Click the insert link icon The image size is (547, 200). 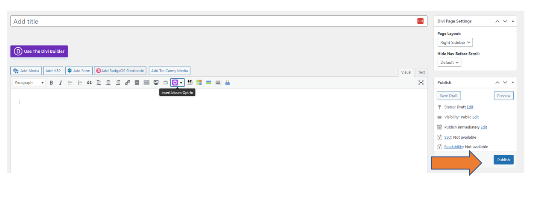coord(127,83)
